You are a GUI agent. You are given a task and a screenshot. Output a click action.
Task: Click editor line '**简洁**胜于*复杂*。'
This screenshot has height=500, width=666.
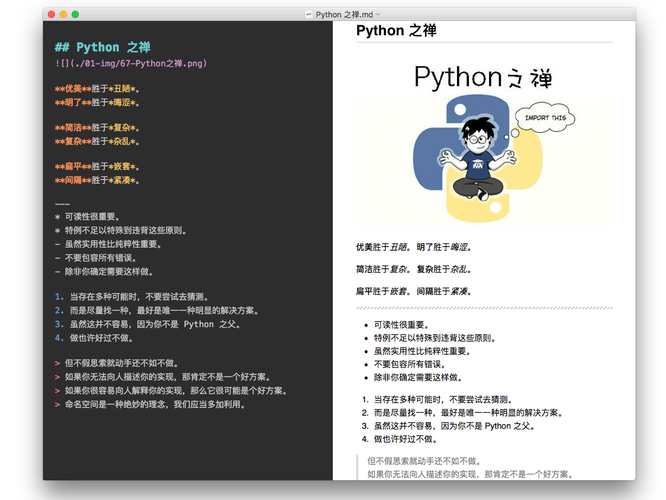pos(97,127)
